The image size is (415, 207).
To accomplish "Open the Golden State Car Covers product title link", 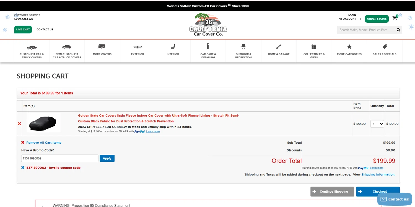I will point(159,118).
